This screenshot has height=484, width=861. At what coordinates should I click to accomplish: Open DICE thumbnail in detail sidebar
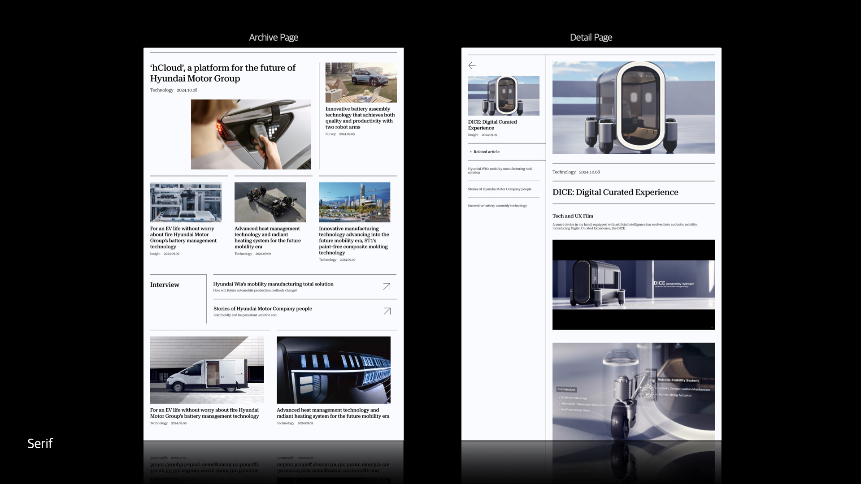coord(504,95)
